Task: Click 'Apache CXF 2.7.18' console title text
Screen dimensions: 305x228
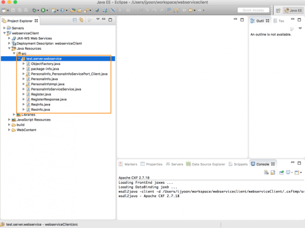Action: pos(134,178)
